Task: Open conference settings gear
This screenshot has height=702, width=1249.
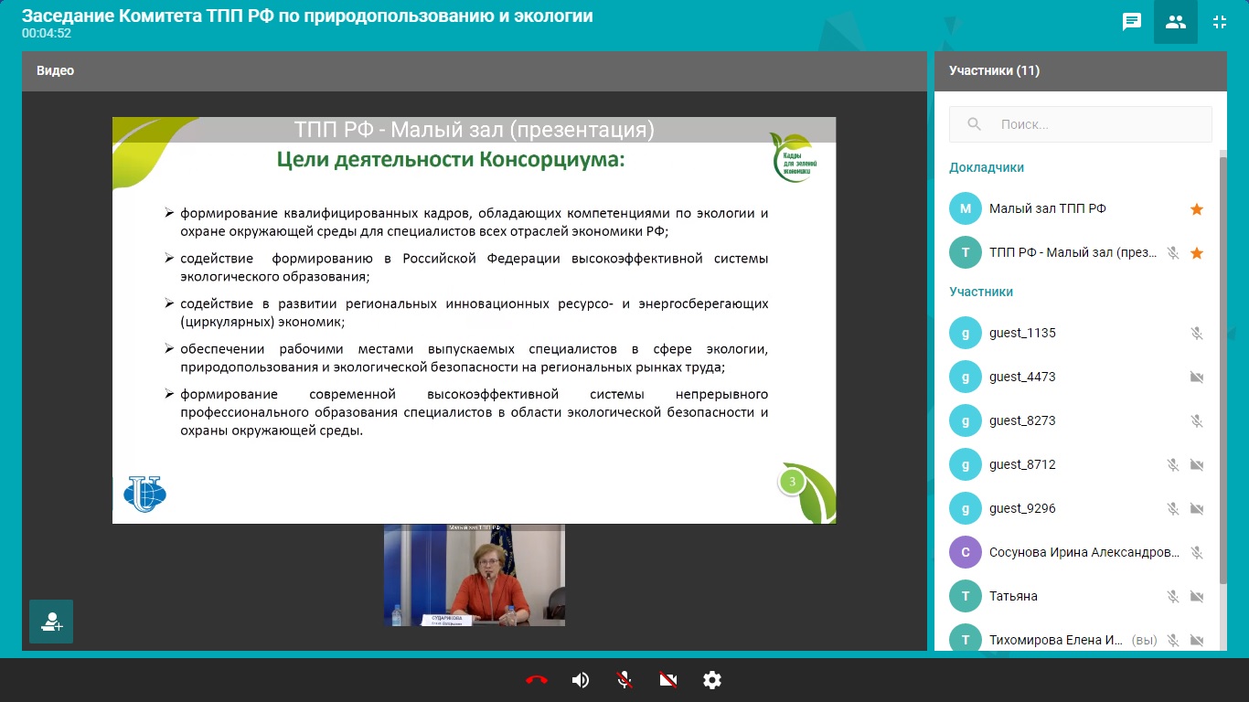Action: point(712,680)
